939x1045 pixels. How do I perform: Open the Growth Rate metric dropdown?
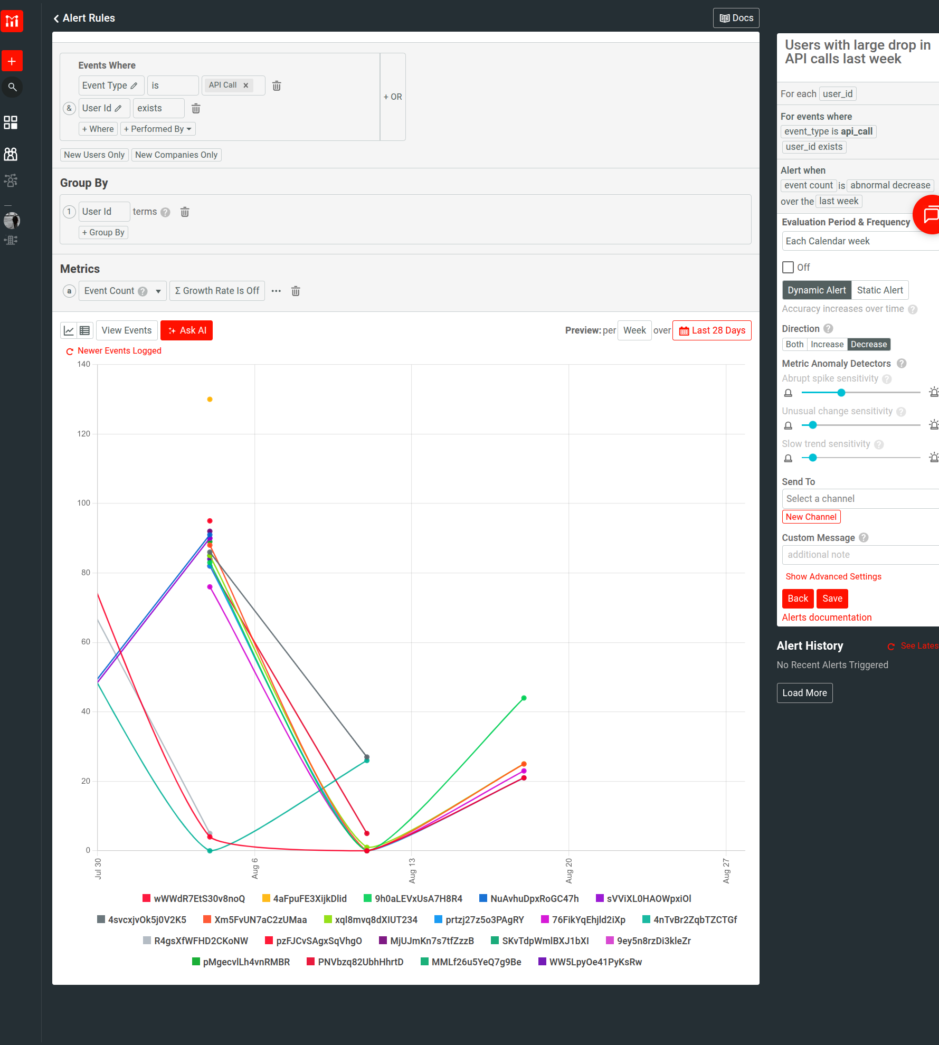(x=216, y=291)
